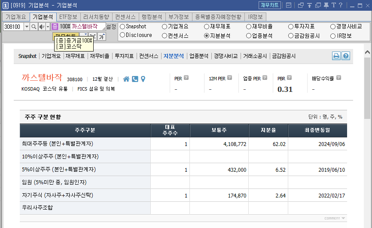372x228 pixels.
Task: Click the duplicate window icon
Action: pos(318,5)
